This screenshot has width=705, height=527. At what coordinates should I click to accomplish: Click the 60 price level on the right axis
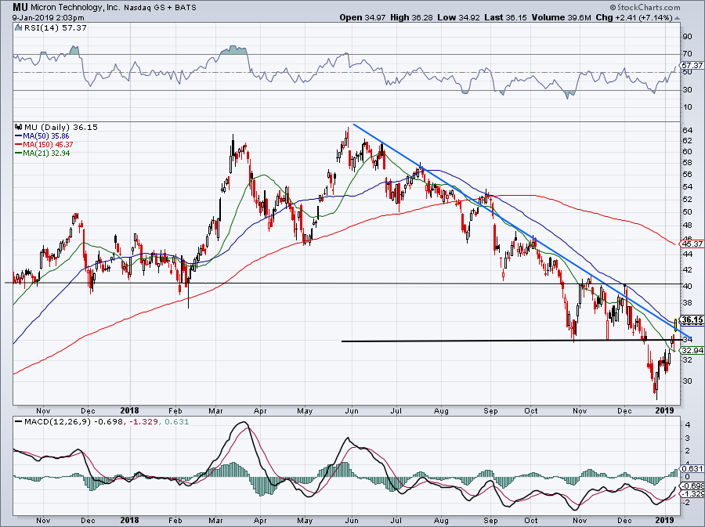[688, 151]
